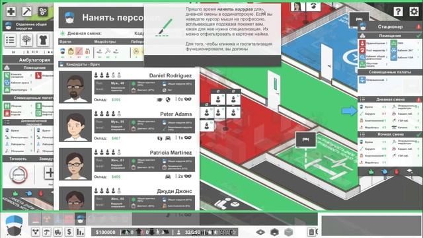Select the hammer build mode icon
Viewport: 423px width, 238px height.
[x=26, y=11]
